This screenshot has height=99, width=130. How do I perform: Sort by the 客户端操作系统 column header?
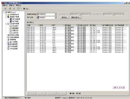pyautogui.click(x=108, y=25)
